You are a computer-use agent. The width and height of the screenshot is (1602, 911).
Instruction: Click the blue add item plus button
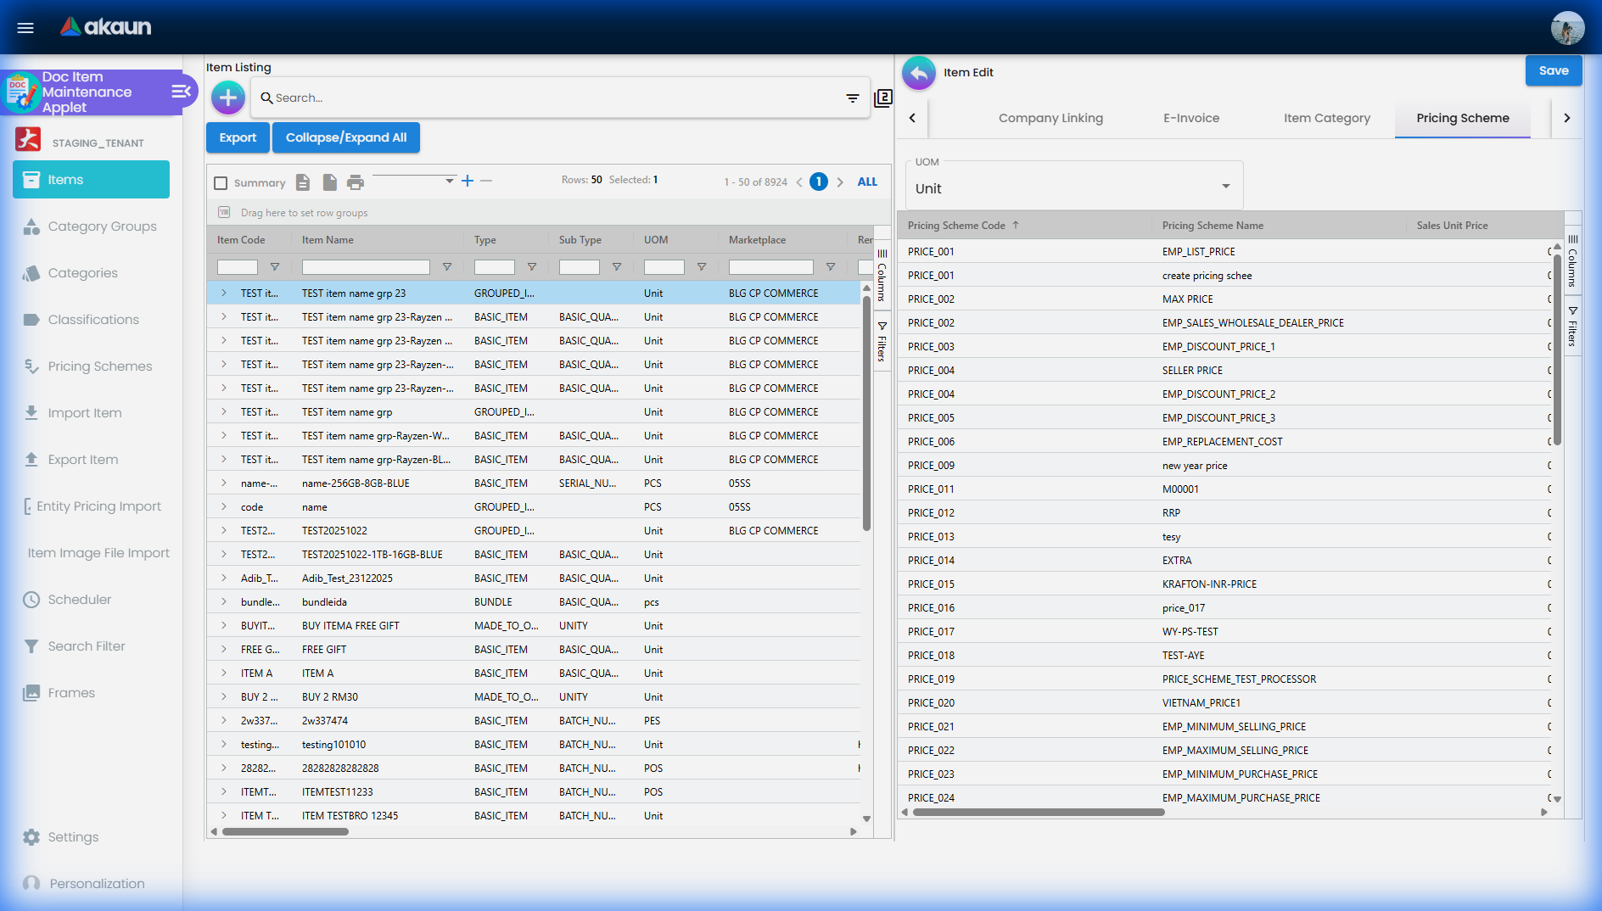(227, 98)
